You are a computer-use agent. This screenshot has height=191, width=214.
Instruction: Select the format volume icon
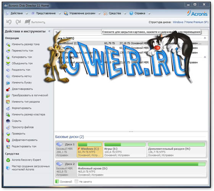point(8,109)
